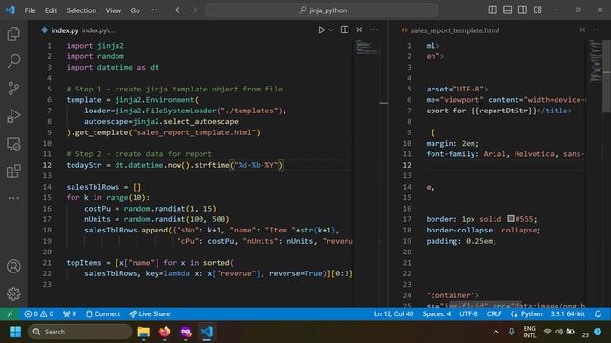Open the Edit menu
This screenshot has height=343, width=611.
pos(51,10)
